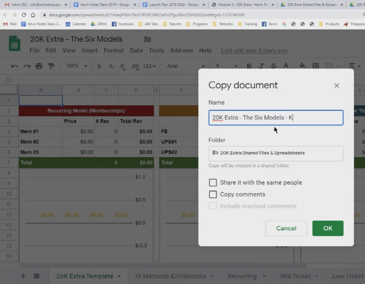Open the font size 9 dropdown
This screenshot has width=365, height=284.
click(x=226, y=66)
